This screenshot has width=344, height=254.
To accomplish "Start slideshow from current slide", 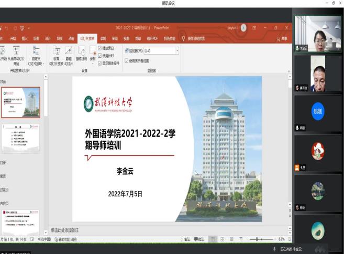I will [16, 56].
